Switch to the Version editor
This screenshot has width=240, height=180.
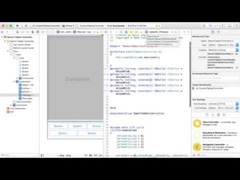[216, 26]
